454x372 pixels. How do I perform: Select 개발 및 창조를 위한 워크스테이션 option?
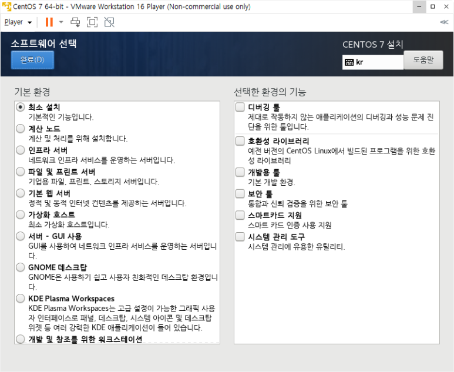(21, 339)
